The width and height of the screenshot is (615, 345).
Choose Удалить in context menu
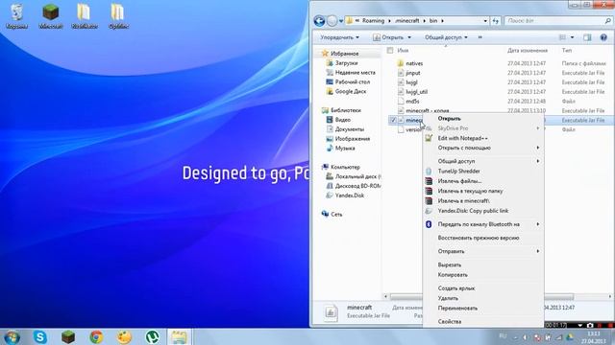[x=483, y=298]
